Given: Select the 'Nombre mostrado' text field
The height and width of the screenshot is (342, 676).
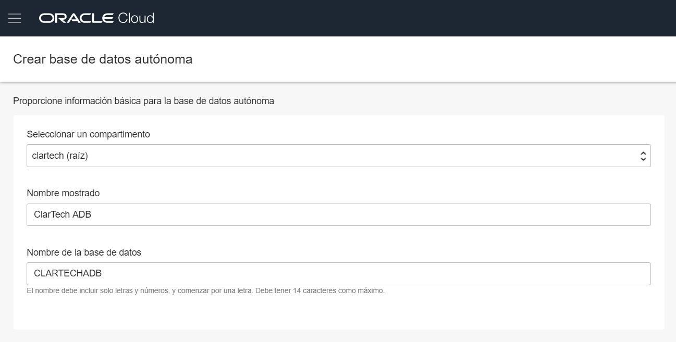Looking at the screenshot, I should point(338,214).
